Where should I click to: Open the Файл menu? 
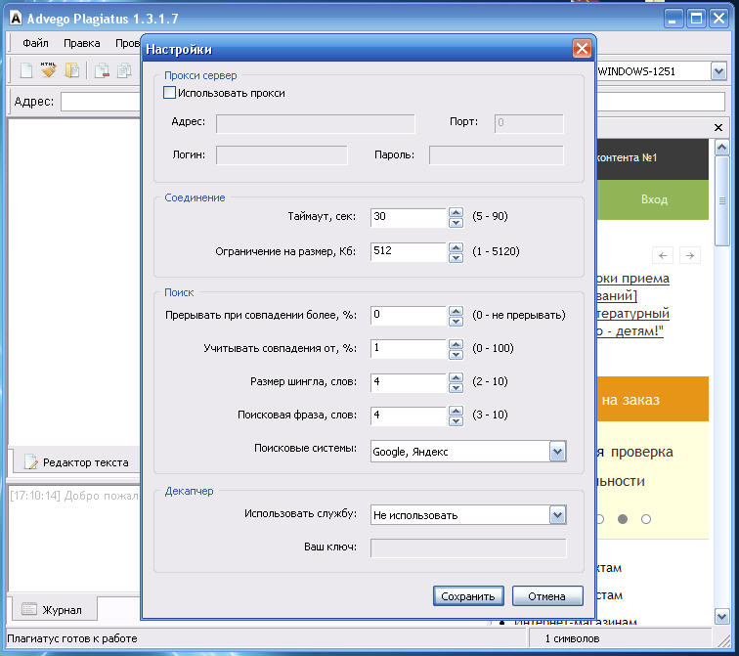click(35, 43)
